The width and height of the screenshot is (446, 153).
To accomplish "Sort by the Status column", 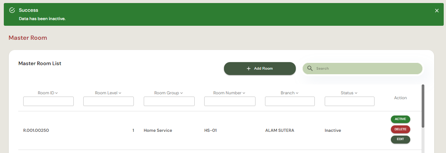I will pos(349,93).
